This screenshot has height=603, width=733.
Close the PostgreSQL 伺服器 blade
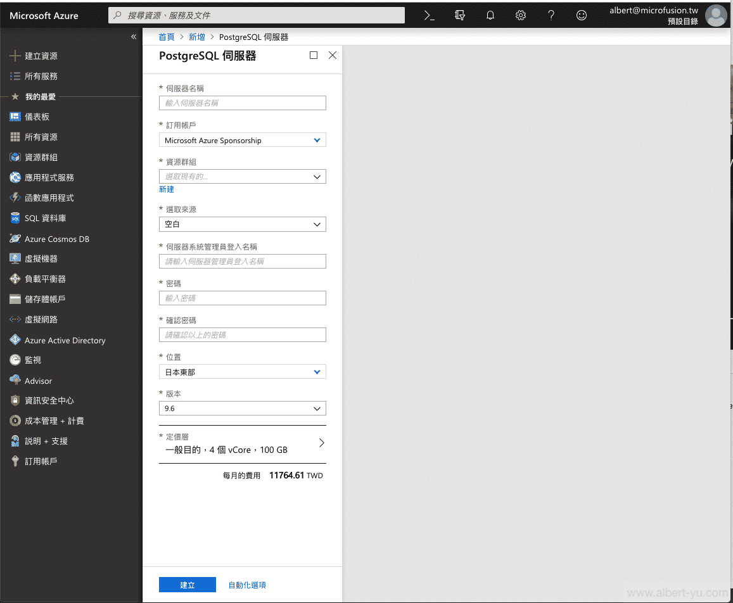point(333,55)
